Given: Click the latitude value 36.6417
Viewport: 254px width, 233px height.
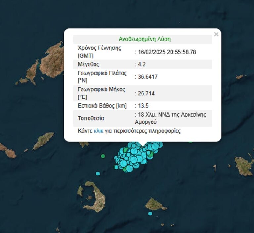Looking at the screenshot, I should [148, 77].
